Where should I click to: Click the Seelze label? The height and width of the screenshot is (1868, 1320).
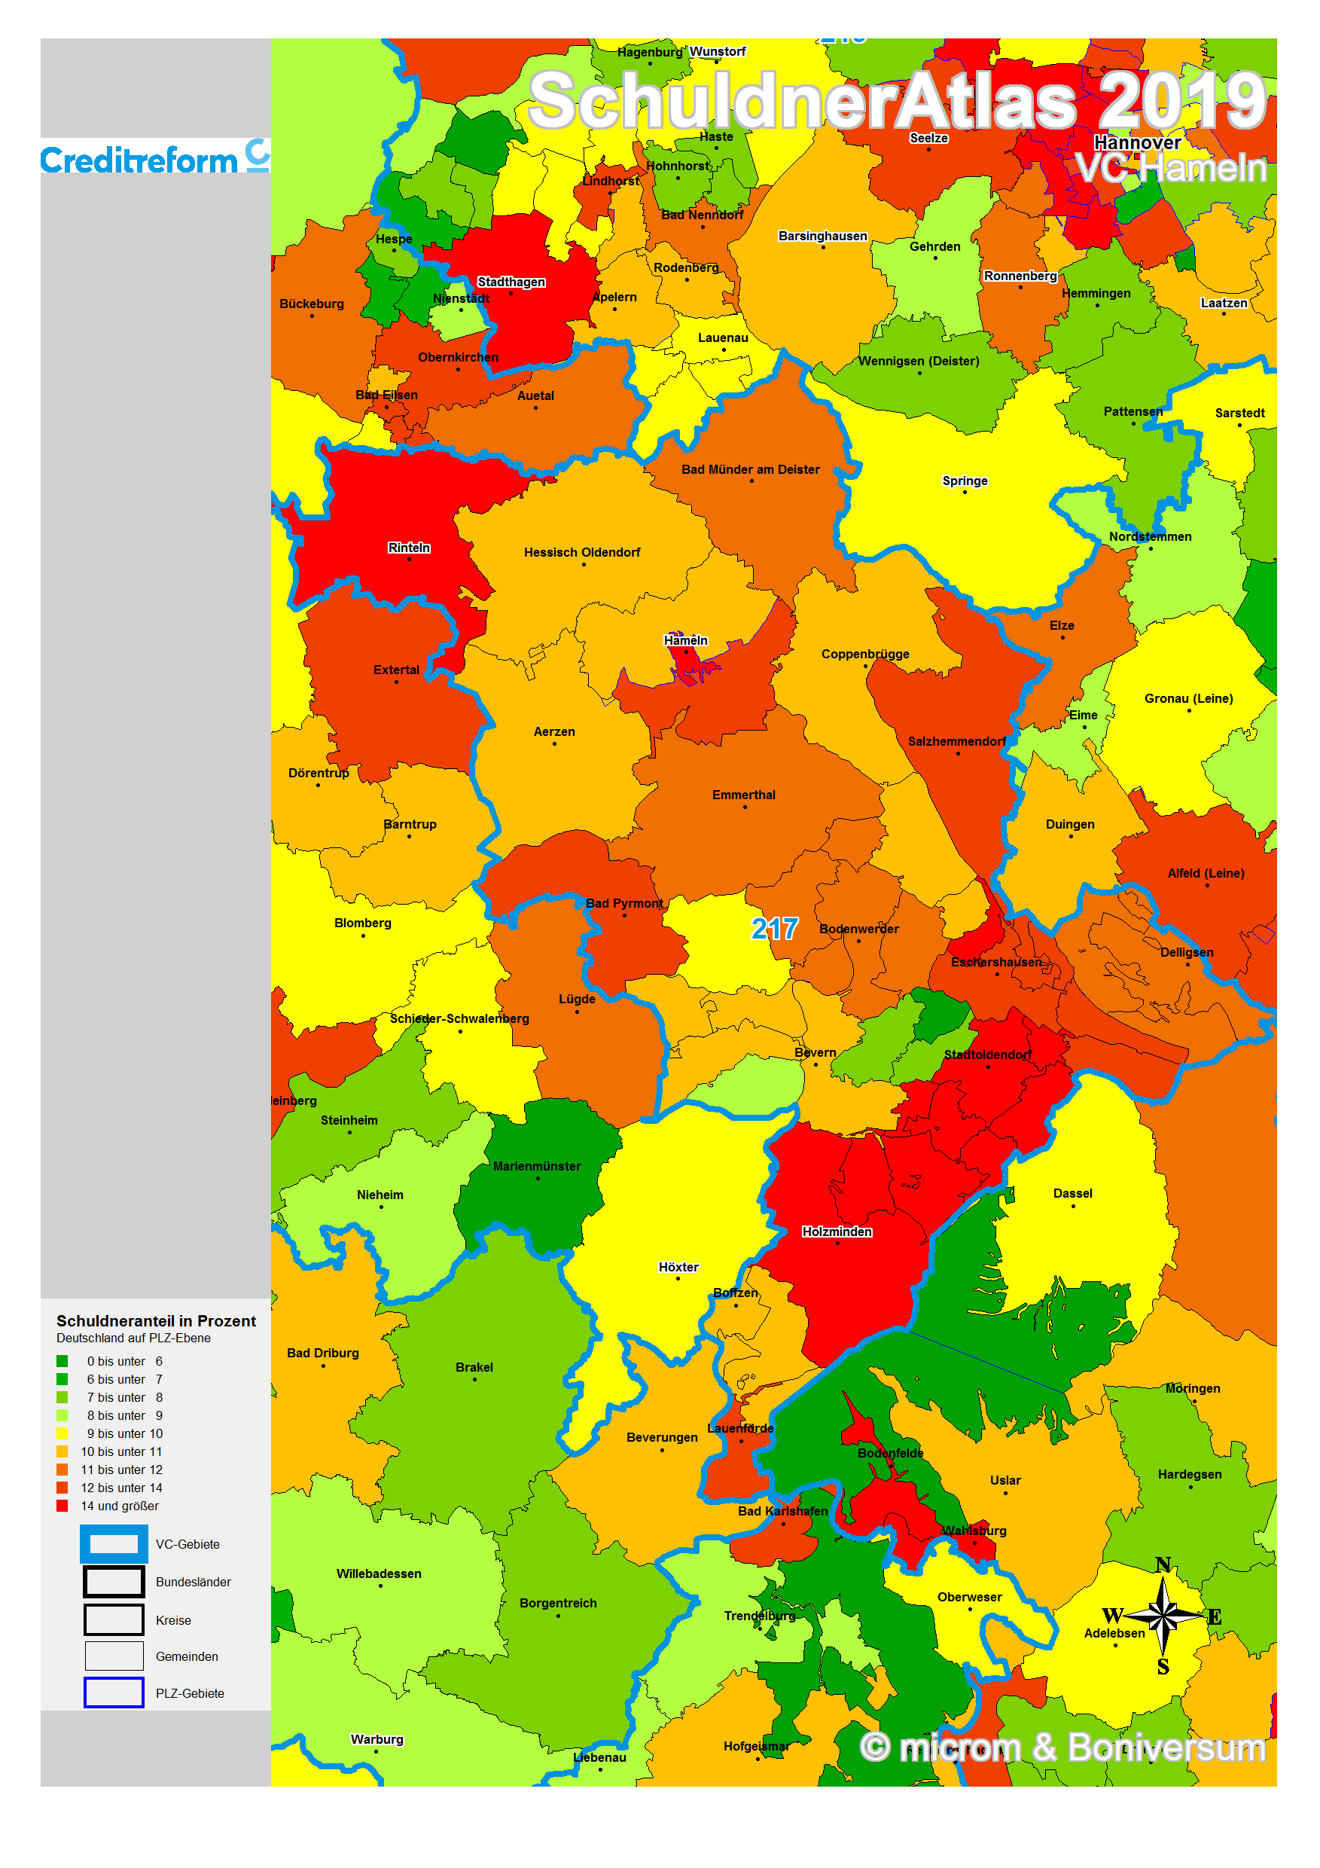(x=928, y=138)
